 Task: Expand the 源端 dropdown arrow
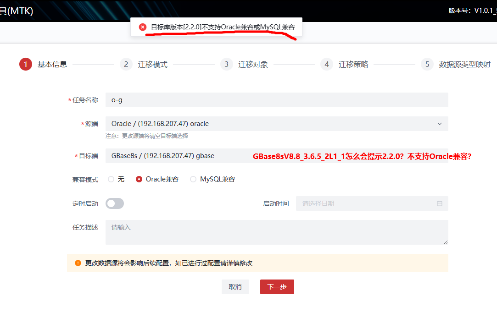[x=439, y=124]
